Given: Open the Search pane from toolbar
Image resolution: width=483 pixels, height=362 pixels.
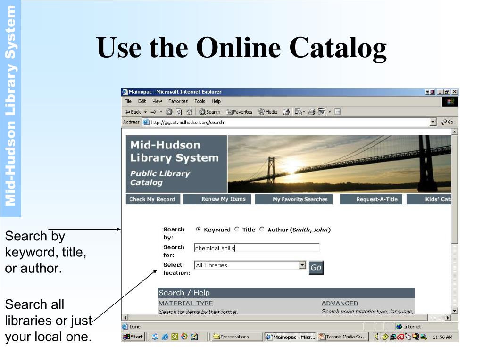Looking at the screenshot, I should click(210, 112).
